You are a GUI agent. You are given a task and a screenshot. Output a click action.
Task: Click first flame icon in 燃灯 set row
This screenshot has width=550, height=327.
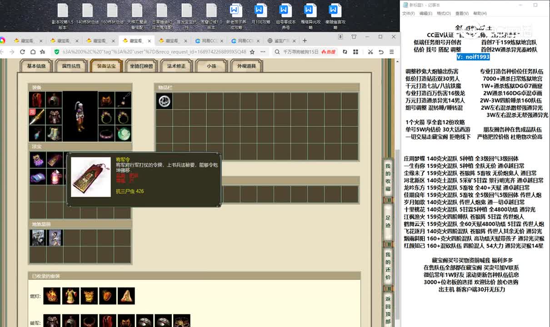click(52, 296)
